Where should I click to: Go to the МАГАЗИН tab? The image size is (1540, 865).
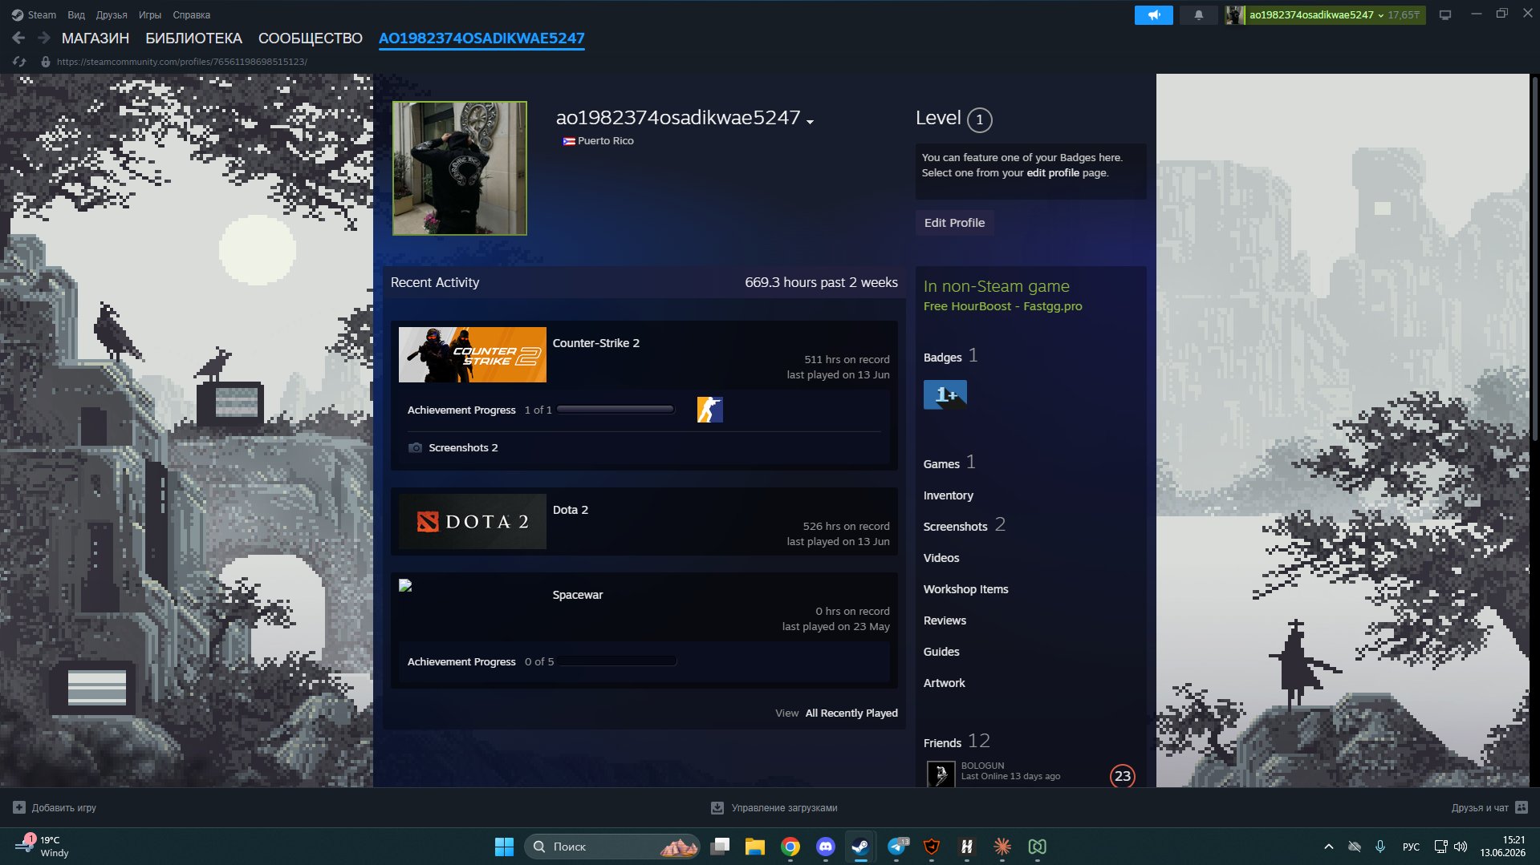click(95, 38)
